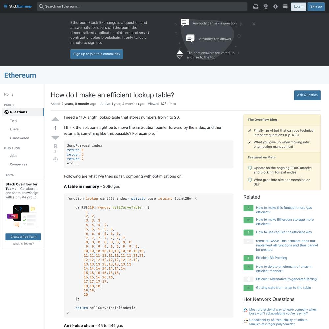Click "return bellCurveTable[index];" code line
The image size is (329, 329).
105,308
